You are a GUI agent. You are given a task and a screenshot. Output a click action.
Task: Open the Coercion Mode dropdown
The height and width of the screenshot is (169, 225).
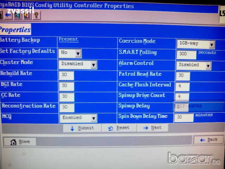pos(211,45)
